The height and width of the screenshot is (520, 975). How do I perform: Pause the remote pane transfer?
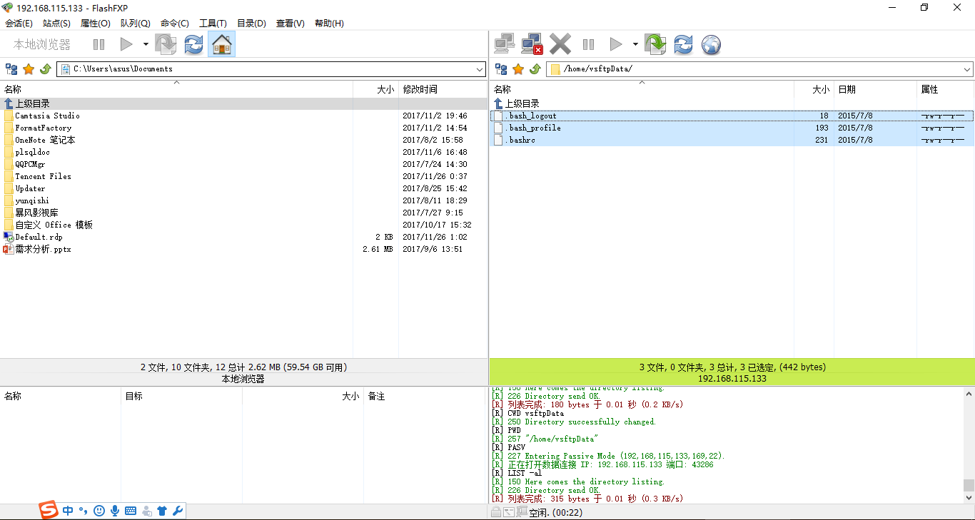click(x=588, y=44)
